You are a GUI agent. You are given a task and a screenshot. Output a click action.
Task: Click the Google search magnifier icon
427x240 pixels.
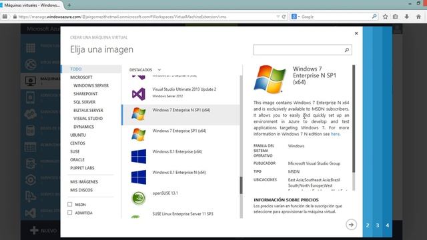pyautogui.click(x=374, y=16)
